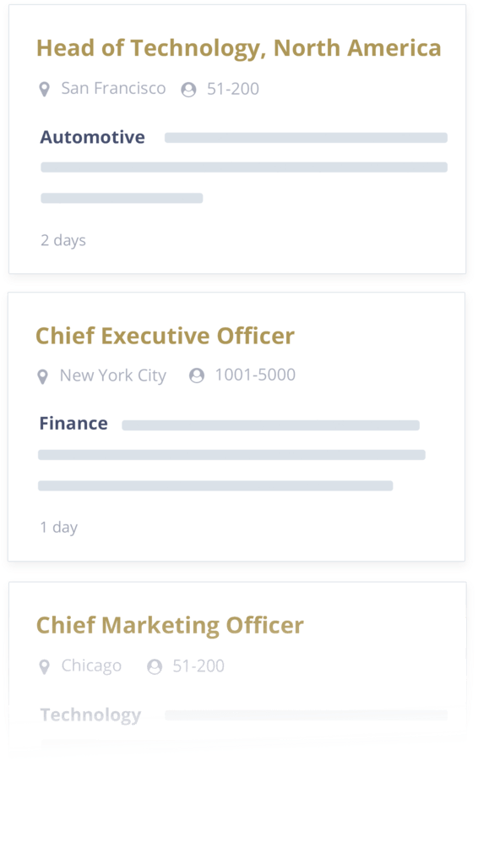This screenshot has width=478, height=866.
Task: Click the location pin beside San Francisco
Action: tap(45, 89)
